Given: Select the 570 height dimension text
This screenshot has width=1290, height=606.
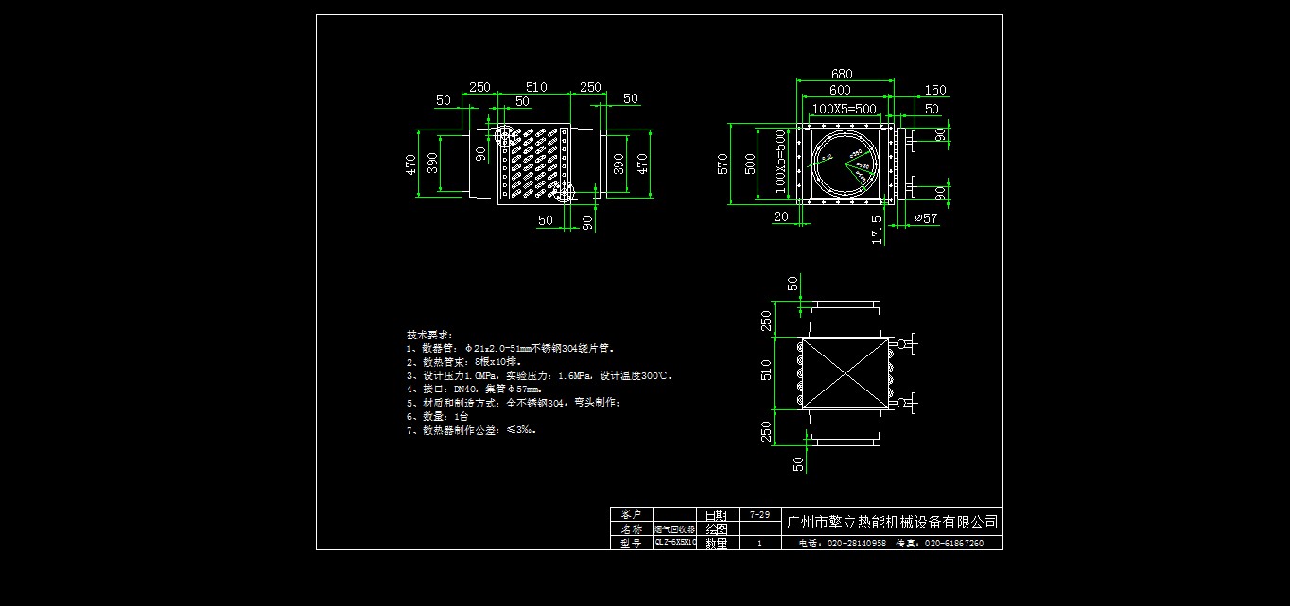Looking at the screenshot, I should tap(722, 164).
